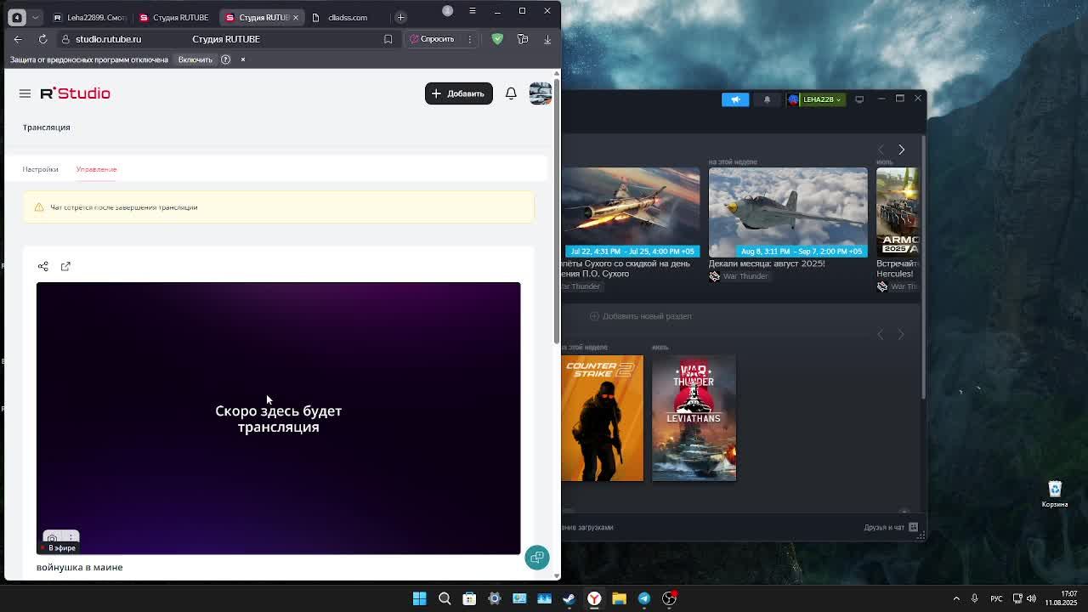Image resolution: width=1088 pixels, height=612 pixels.
Task: Click the stream preview player
Action: coord(279,418)
